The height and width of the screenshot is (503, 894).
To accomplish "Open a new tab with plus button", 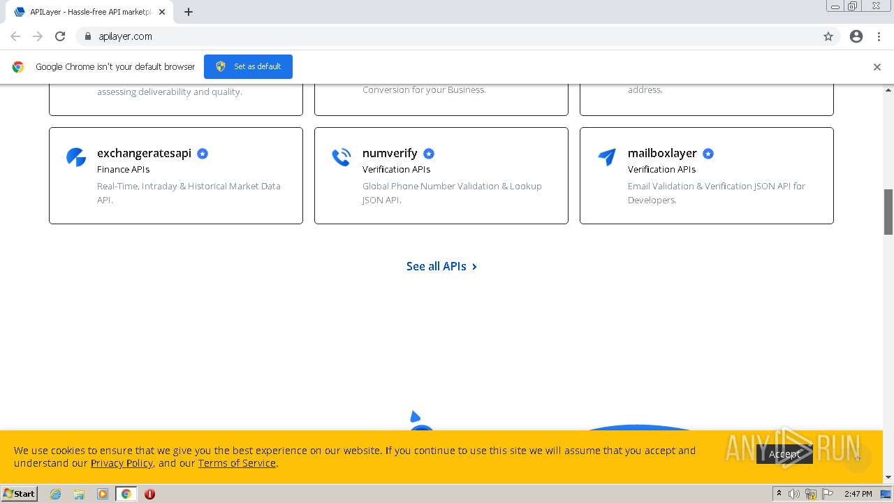I will pos(189,12).
